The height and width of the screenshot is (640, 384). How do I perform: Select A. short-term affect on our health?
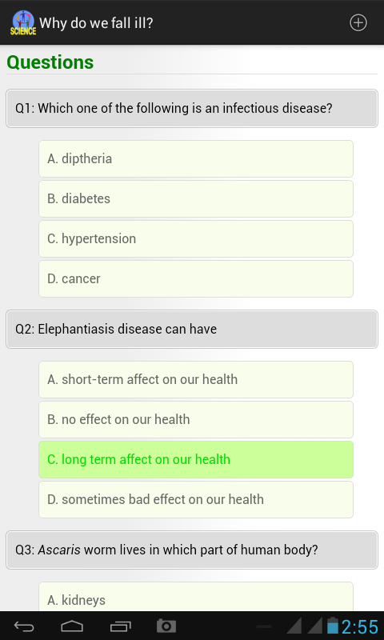point(196,379)
